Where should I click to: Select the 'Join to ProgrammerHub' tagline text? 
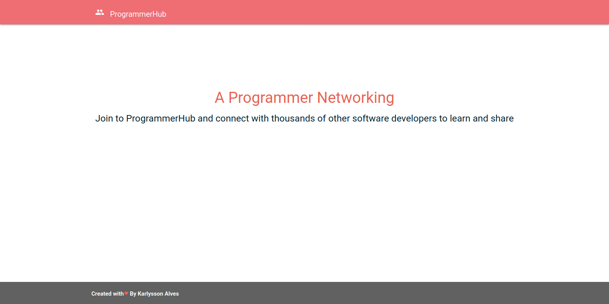pos(304,118)
